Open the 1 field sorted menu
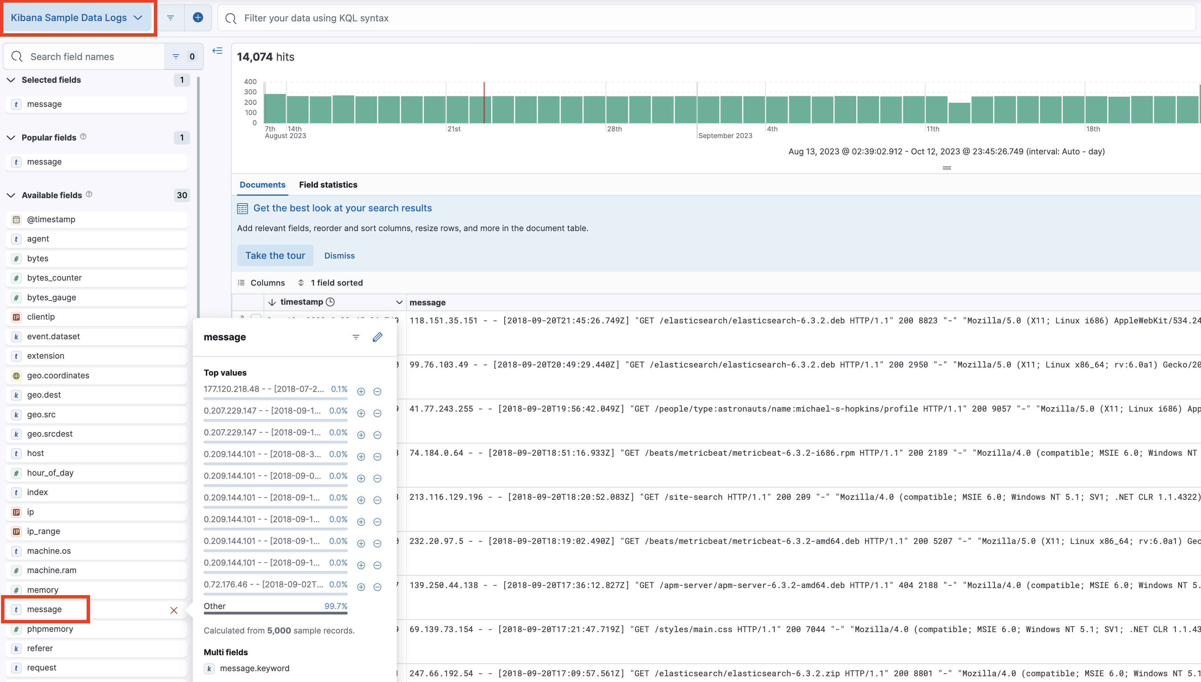The height and width of the screenshot is (682, 1201). [330, 283]
